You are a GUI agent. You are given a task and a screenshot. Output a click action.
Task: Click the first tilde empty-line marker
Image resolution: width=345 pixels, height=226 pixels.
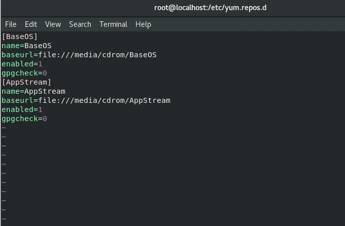pyautogui.click(x=4, y=128)
